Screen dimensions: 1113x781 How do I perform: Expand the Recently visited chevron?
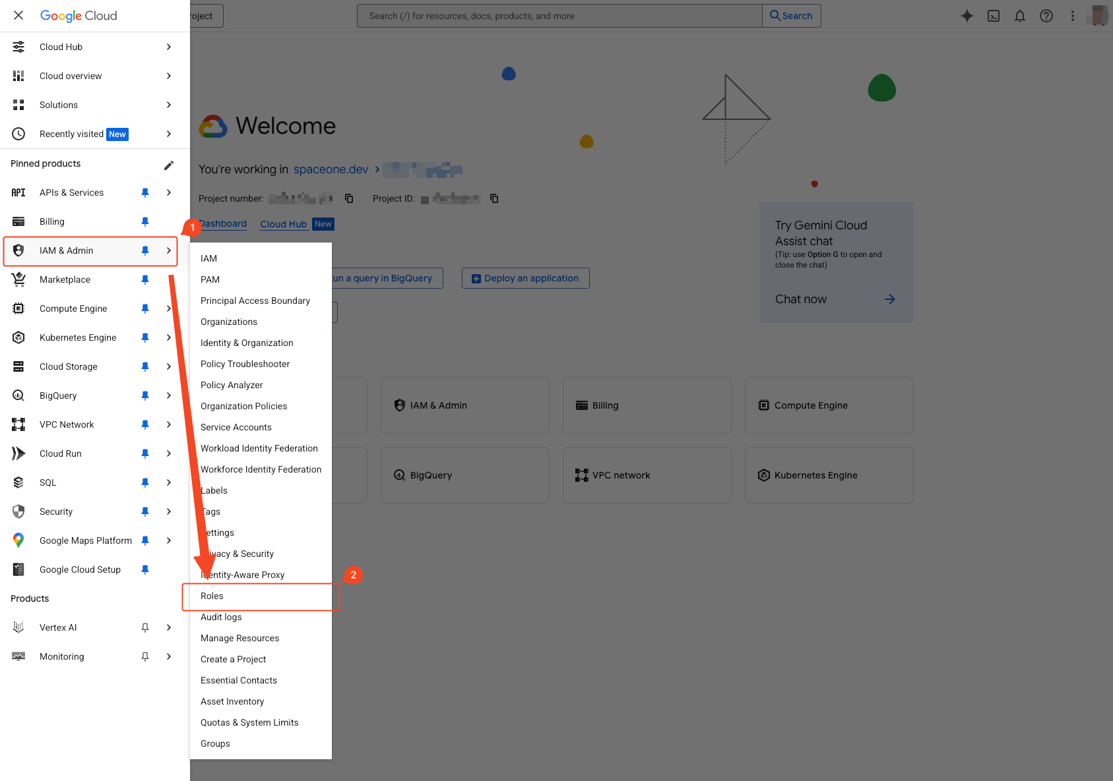(169, 134)
